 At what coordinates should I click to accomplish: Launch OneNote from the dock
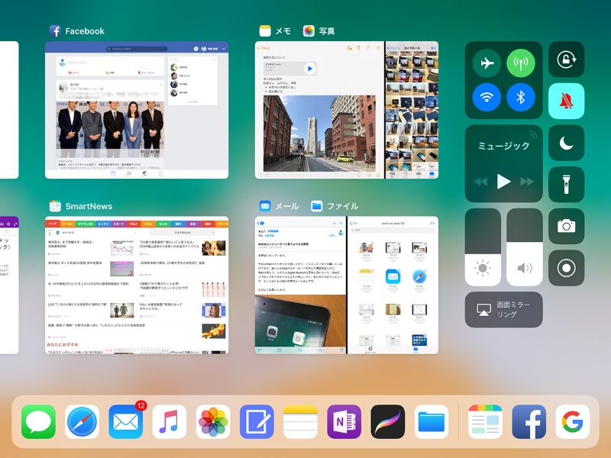[x=344, y=421]
